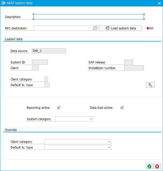Click the Client number field
The height and width of the screenshot is (171, 163).
35,68
